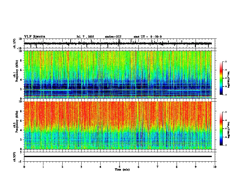Image resolution: width=242 pixels, height=187 pixels.
Task: Click the 'start UT = 0:30:0' text
Action: [x=148, y=37]
